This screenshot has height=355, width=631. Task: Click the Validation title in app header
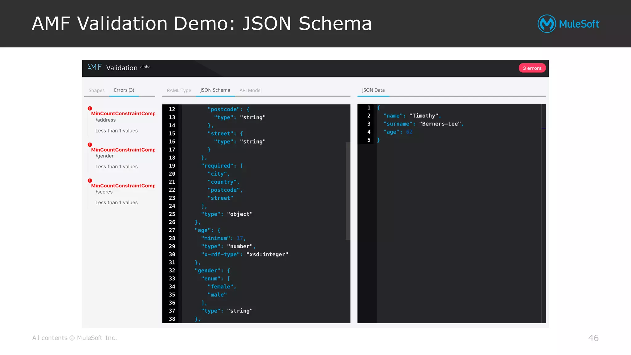122,68
